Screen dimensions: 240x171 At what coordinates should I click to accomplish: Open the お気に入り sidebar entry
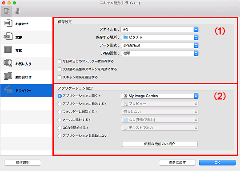point(26,64)
